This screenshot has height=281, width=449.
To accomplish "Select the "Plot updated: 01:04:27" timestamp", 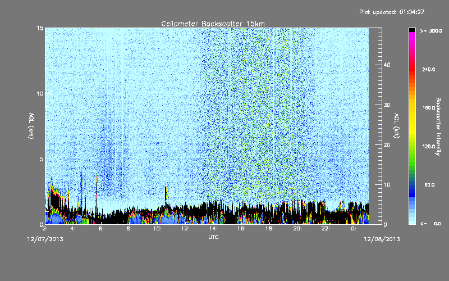I will coord(392,12).
